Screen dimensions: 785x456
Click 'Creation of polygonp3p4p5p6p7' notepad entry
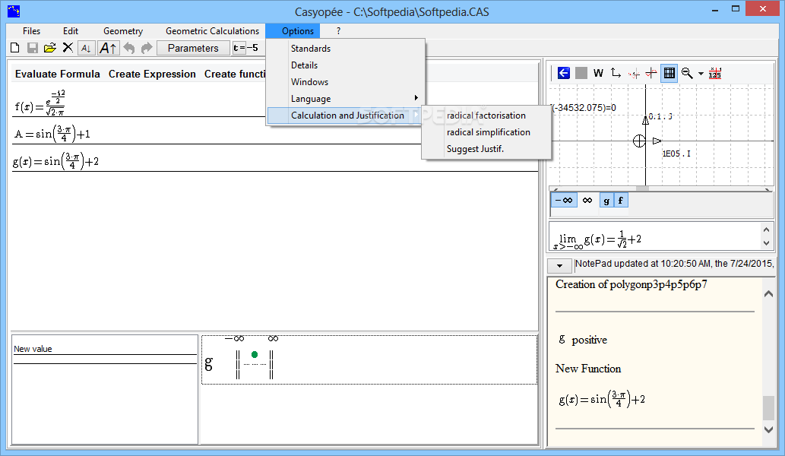pyautogui.click(x=631, y=284)
